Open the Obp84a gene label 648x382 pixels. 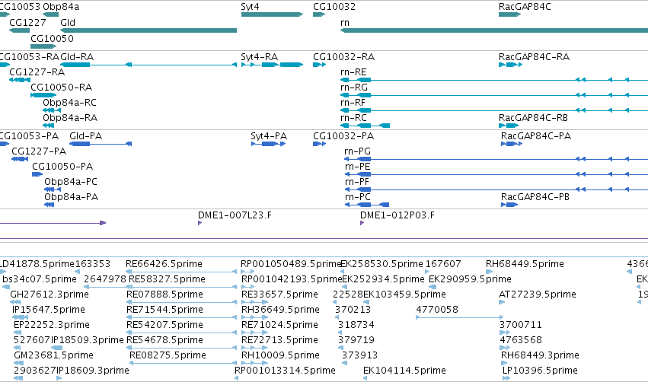pos(61,7)
